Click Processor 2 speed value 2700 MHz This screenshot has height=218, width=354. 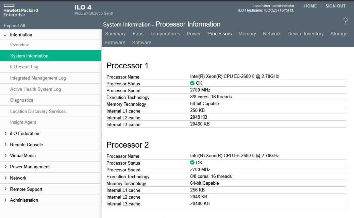click(x=200, y=169)
